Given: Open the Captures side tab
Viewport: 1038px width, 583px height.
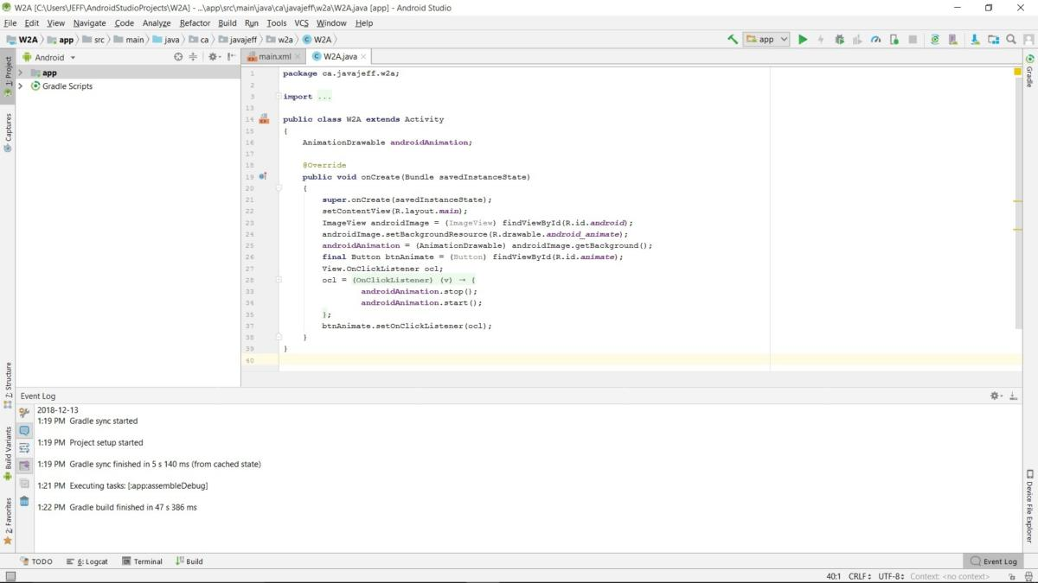Looking at the screenshot, I should 8,133.
